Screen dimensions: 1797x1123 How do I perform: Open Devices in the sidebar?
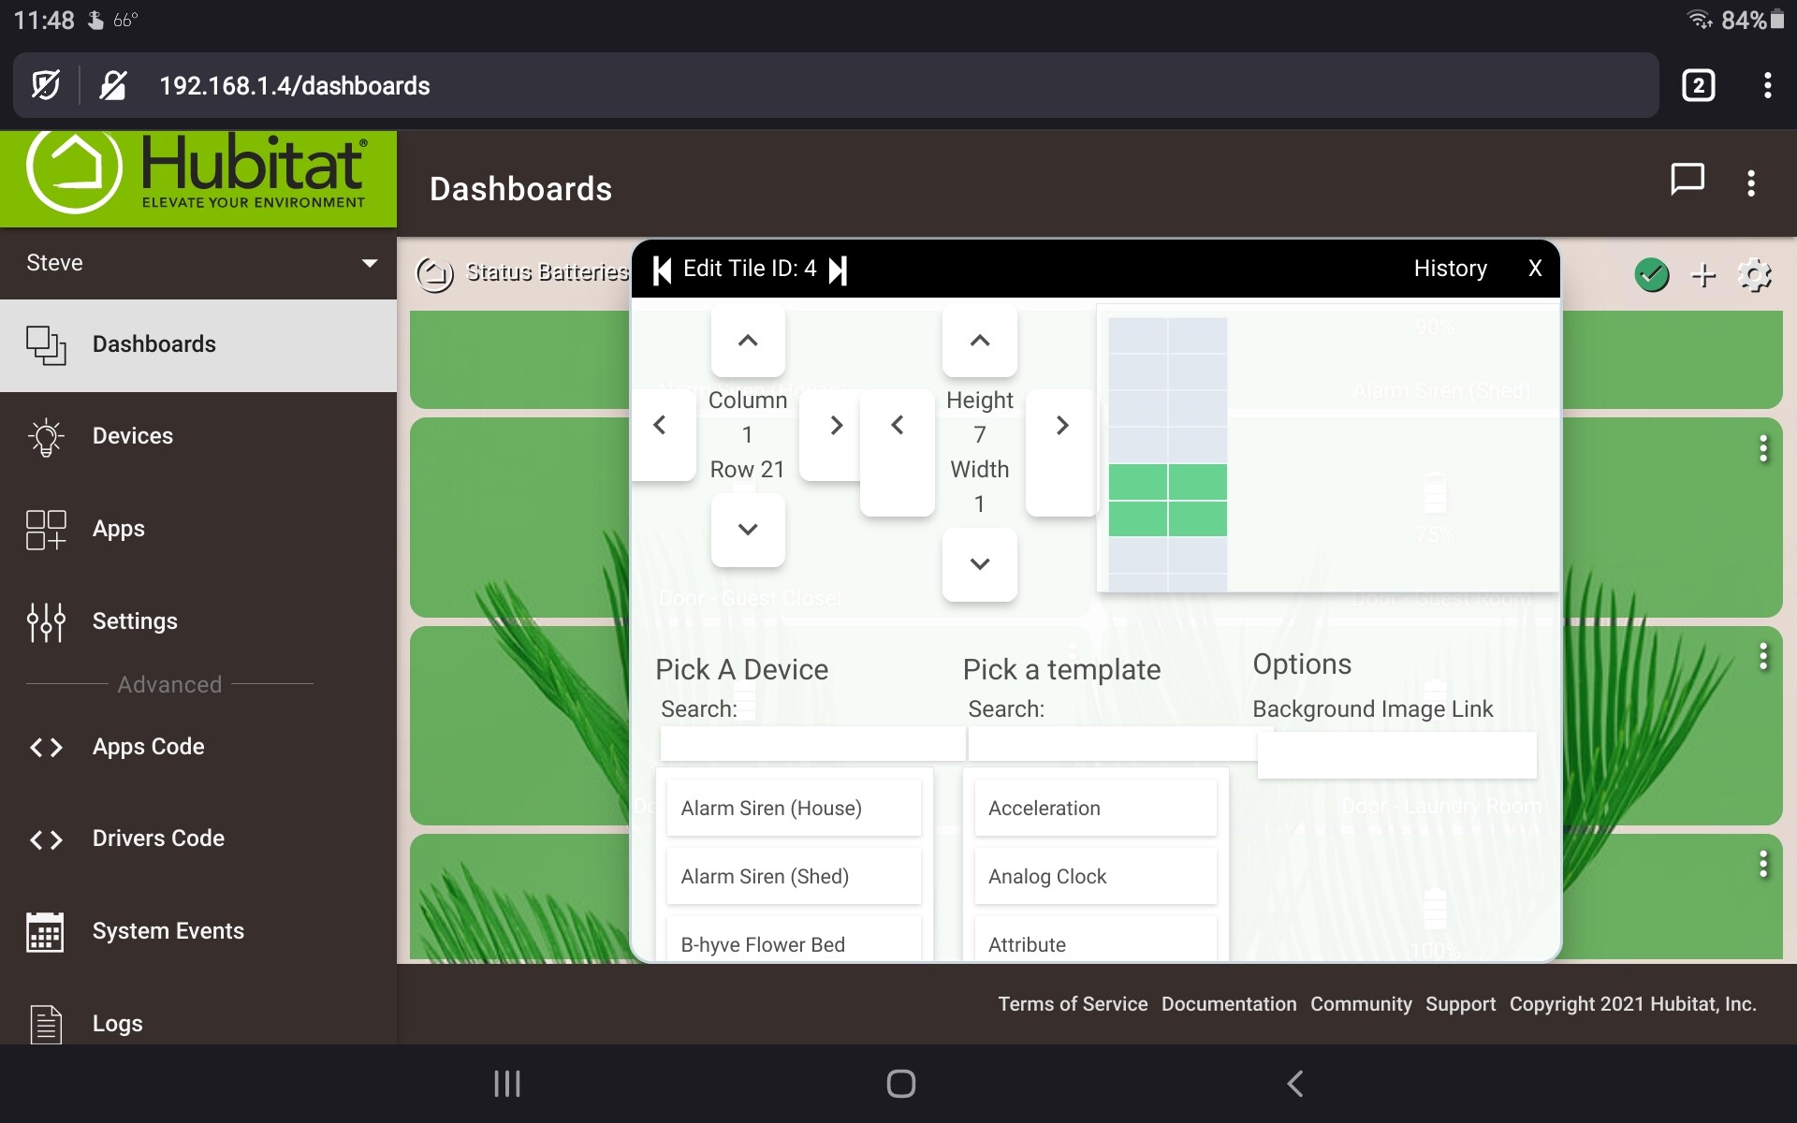pyautogui.click(x=198, y=436)
